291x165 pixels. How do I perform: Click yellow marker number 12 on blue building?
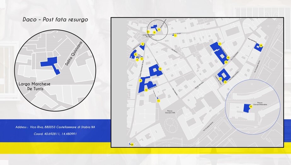[x=160, y=69]
